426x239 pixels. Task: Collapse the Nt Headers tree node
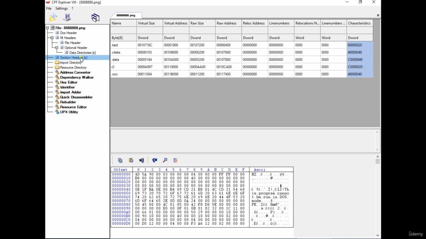(52, 38)
